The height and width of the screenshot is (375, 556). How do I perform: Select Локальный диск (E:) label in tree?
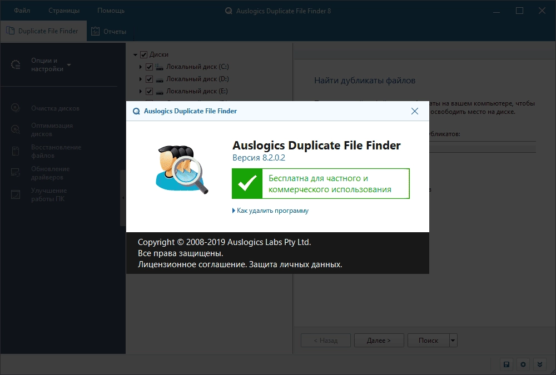pyautogui.click(x=197, y=92)
